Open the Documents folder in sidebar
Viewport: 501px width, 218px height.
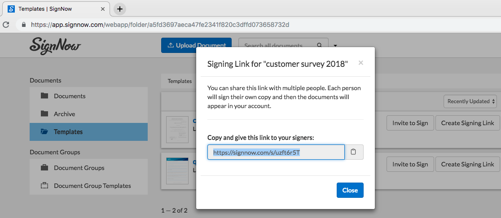pos(70,96)
